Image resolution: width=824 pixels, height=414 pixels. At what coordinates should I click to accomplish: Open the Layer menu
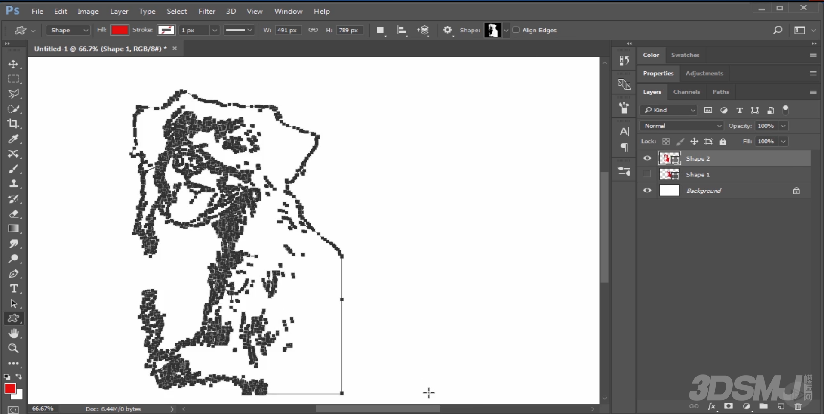(x=119, y=11)
